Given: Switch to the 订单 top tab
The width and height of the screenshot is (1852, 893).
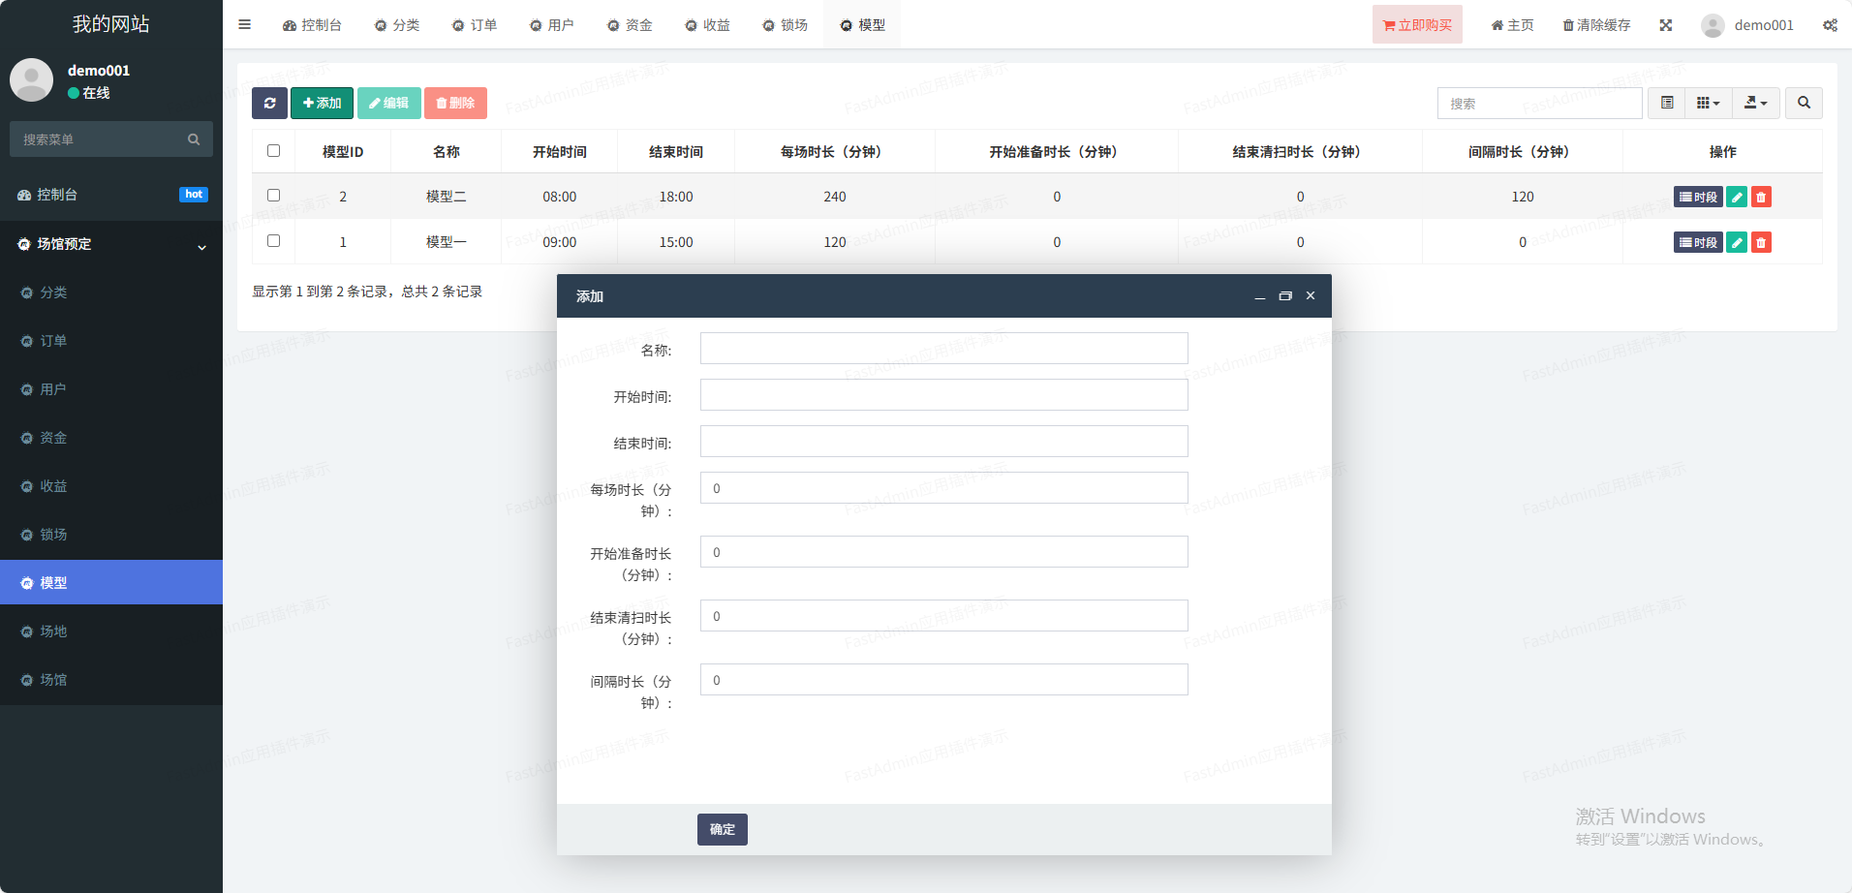Looking at the screenshot, I should pyautogui.click(x=475, y=25).
